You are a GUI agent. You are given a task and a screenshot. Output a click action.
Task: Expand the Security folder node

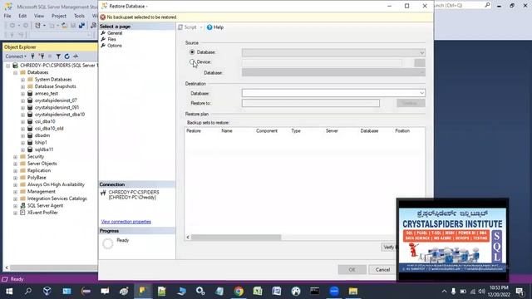pyautogui.click(x=15, y=157)
